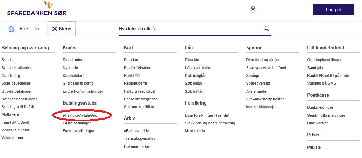
Task: Open eFaktura/AvtaleGiro
Action: tap(83, 115)
